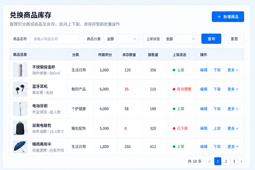Click 下架 for 电动牙刷

coord(217,109)
